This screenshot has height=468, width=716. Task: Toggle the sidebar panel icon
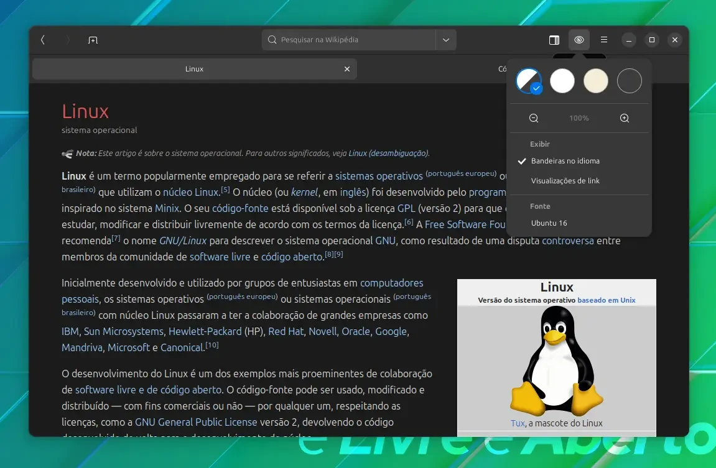point(554,40)
